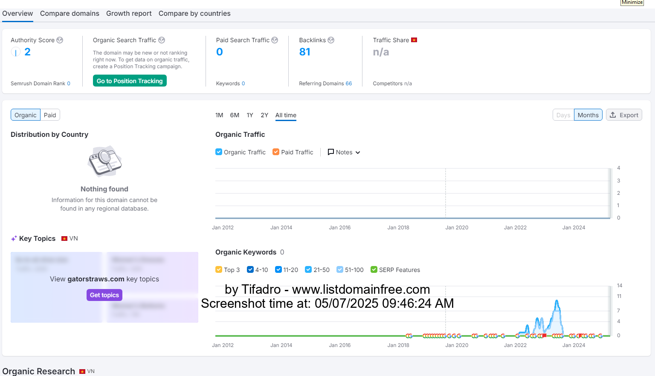Click Vietnam flag beside Traffic Share
The width and height of the screenshot is (655, 376).
coord(414,40)
